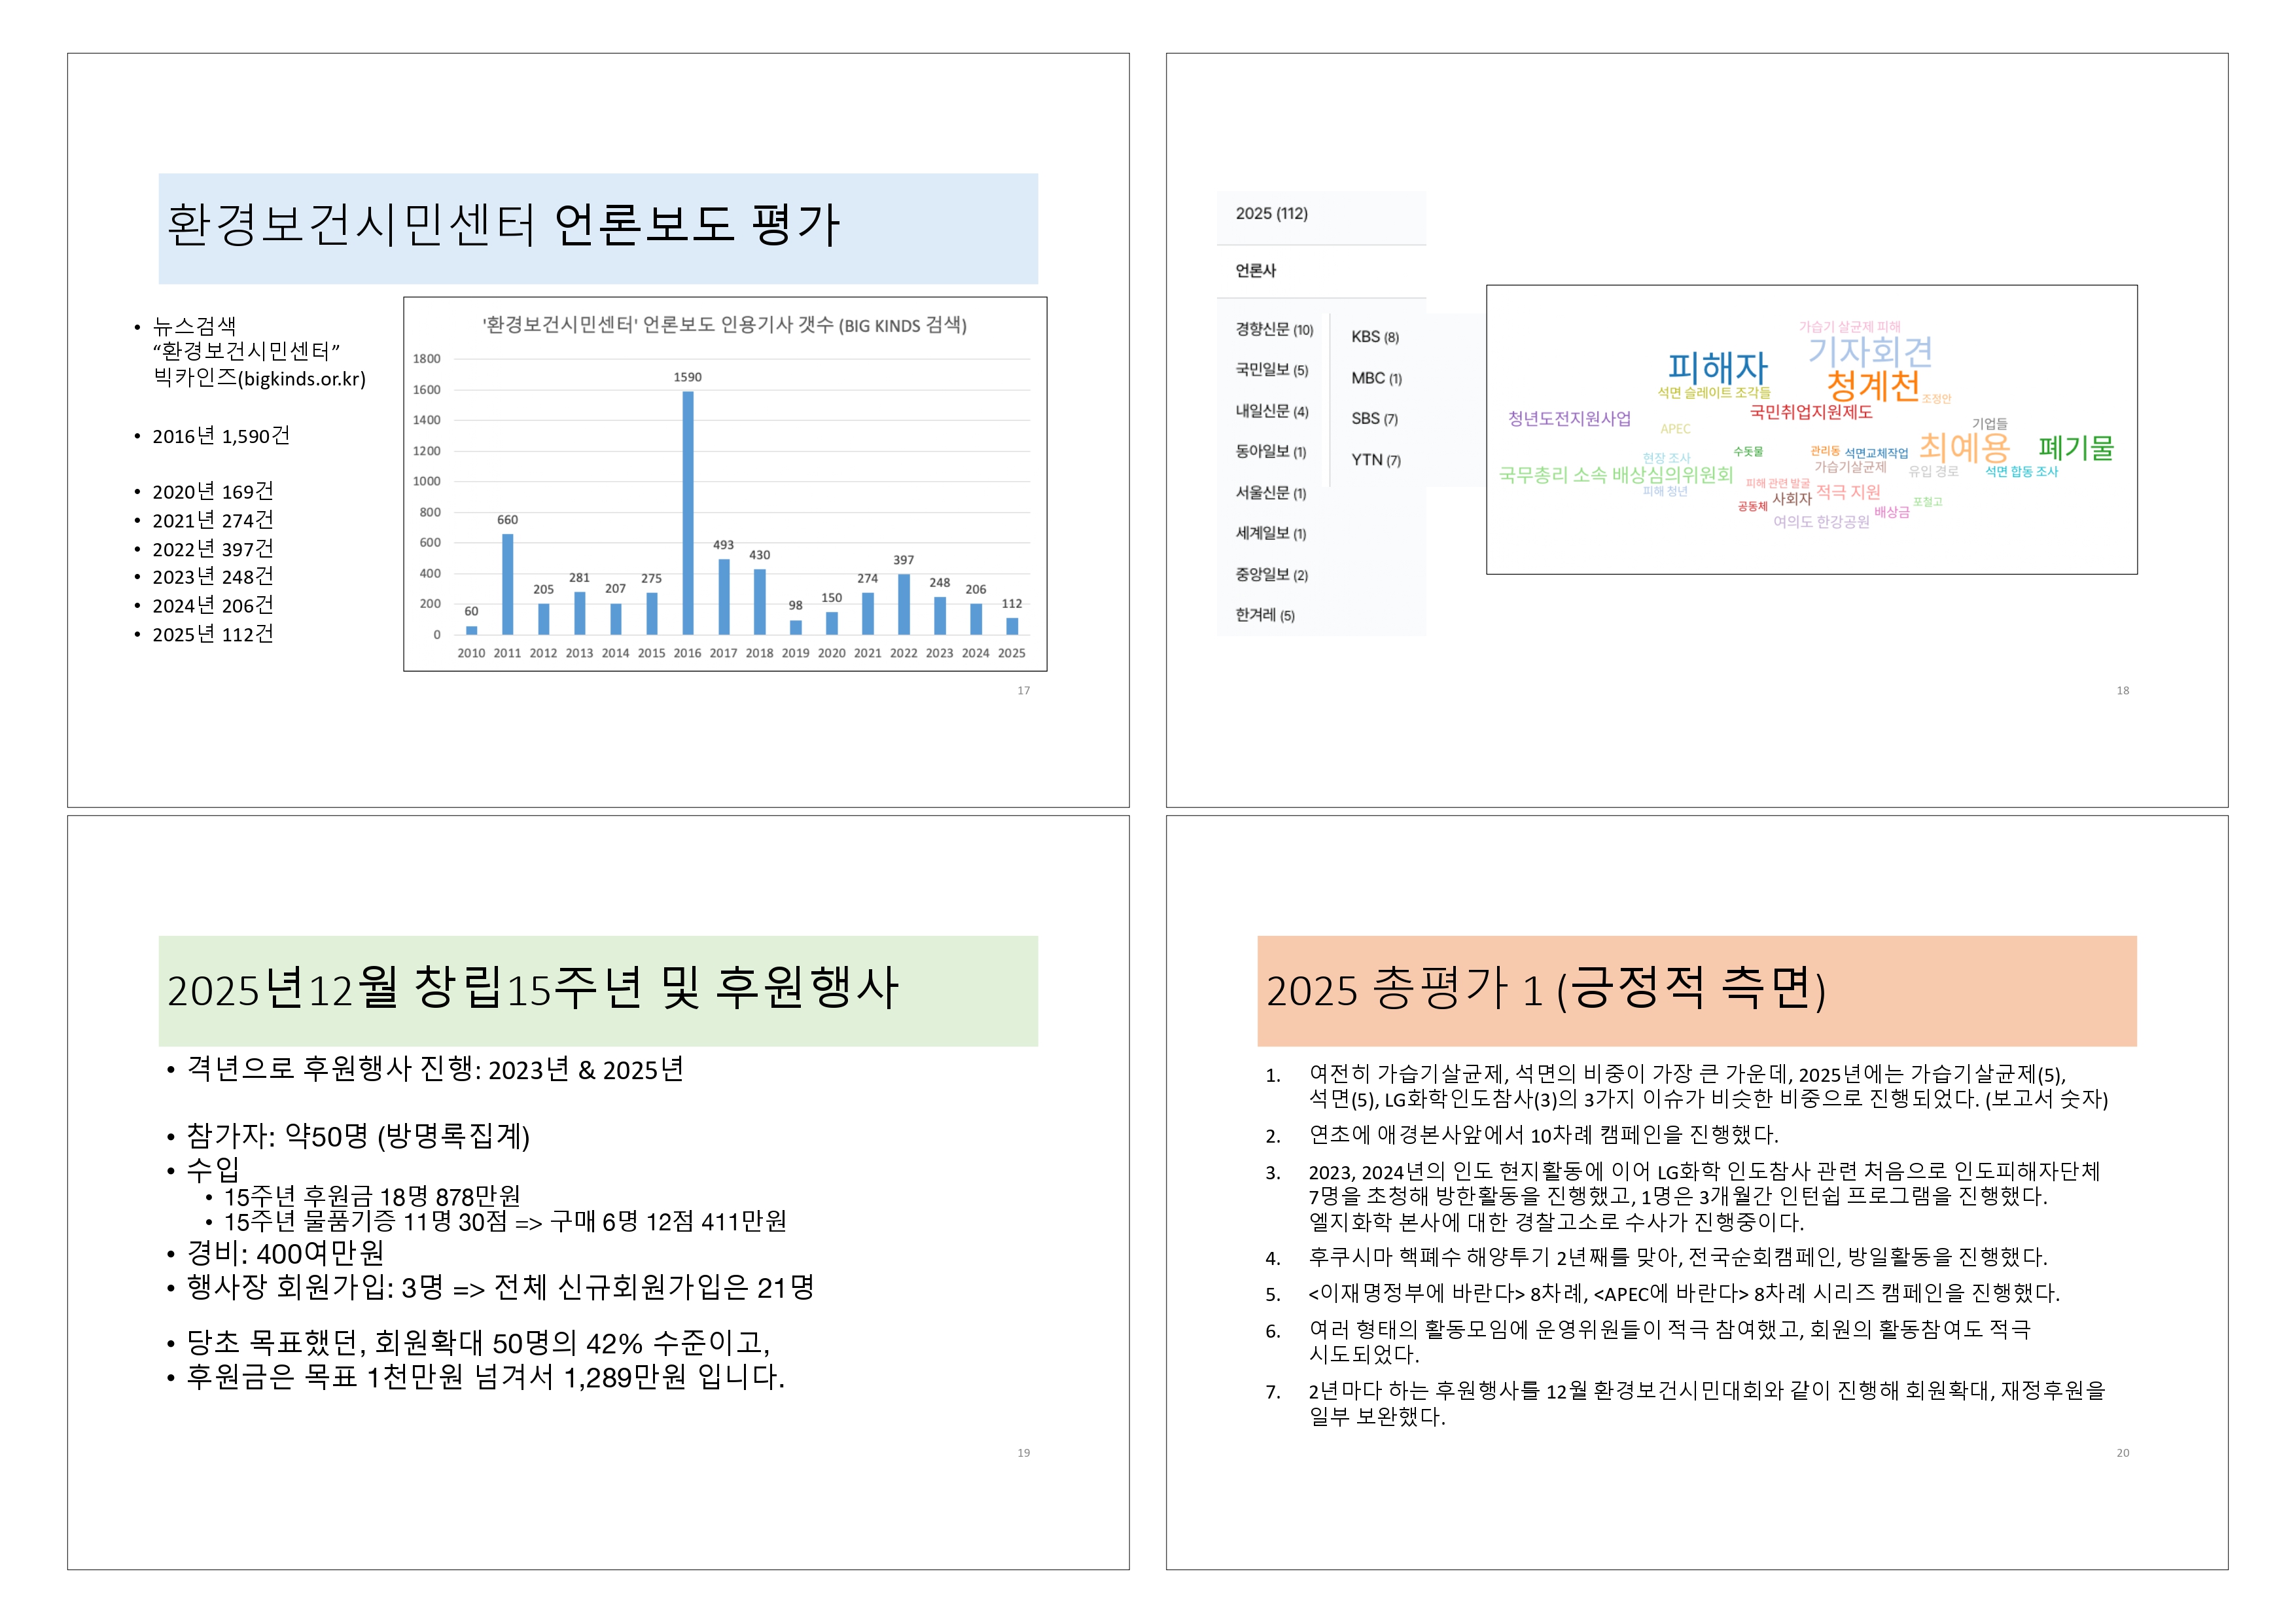Image resolution: width=2296 pixels, height=1623 pixels.
Task: Click the chart title mentioning BIG KINDS
Action: [x=724, y=325]
